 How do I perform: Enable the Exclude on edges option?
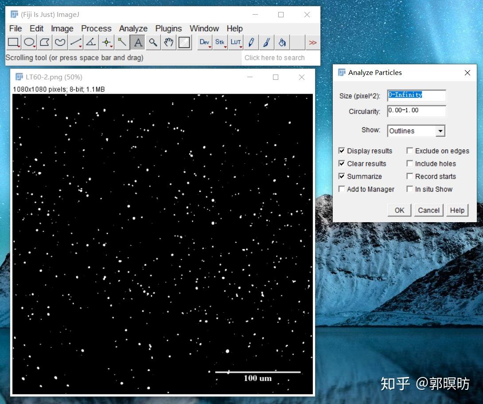point(410,151)
